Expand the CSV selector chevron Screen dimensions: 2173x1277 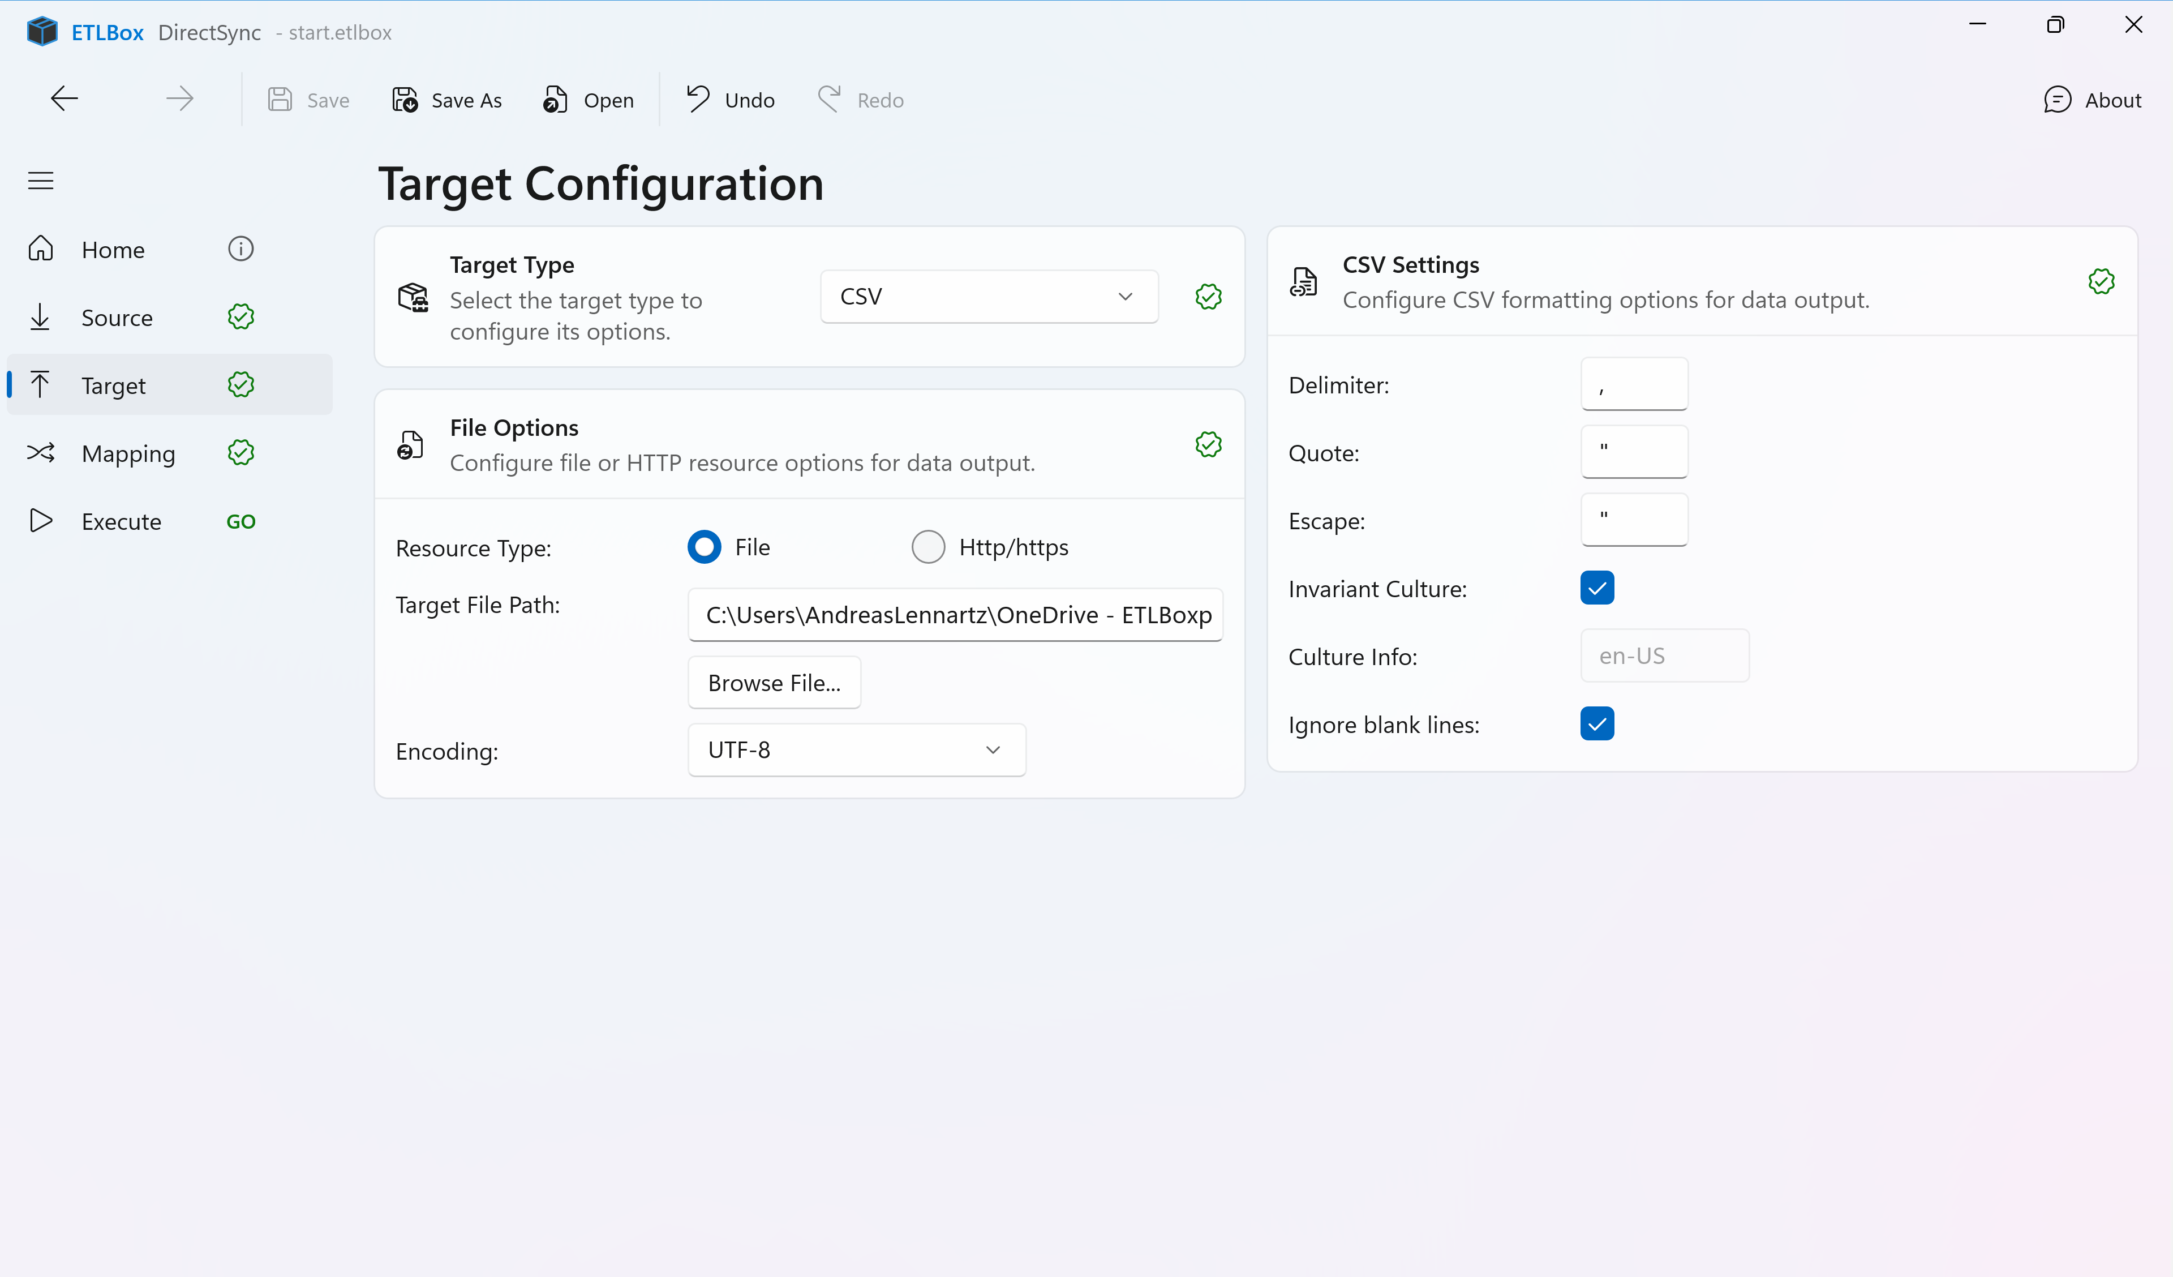[x=1126, y=296]
